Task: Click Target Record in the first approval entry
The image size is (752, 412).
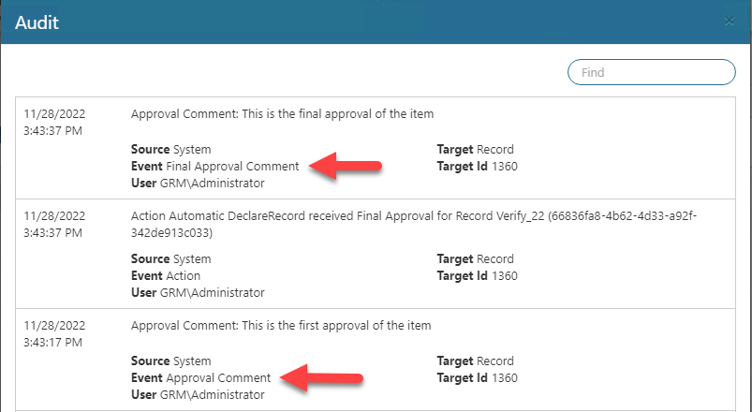Action: coord(475,361)
